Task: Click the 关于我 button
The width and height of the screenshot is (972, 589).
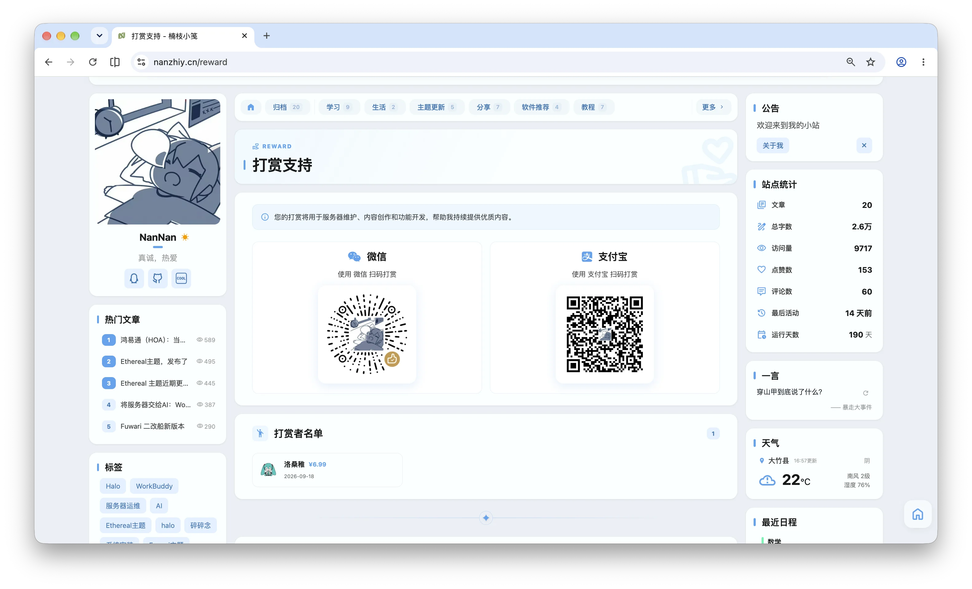Action: pos(772,146)
